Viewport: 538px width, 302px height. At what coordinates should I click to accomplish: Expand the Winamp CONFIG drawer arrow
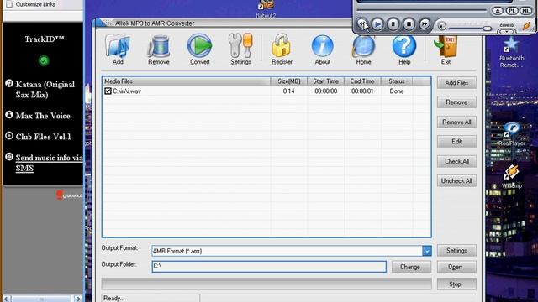pyautogui.click(x=506, y=32)
